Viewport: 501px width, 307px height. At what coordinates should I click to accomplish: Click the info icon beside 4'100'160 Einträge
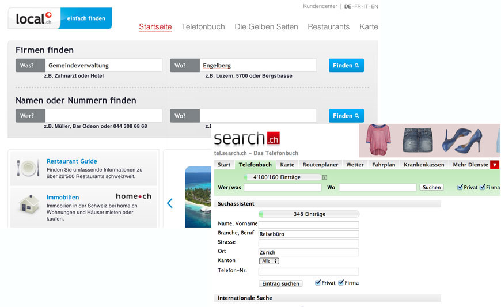point(325,177)
